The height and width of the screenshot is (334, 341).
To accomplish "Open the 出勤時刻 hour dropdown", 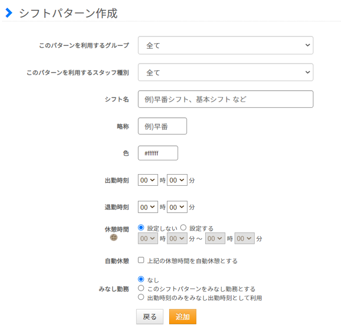I will (x=148, y=180).
